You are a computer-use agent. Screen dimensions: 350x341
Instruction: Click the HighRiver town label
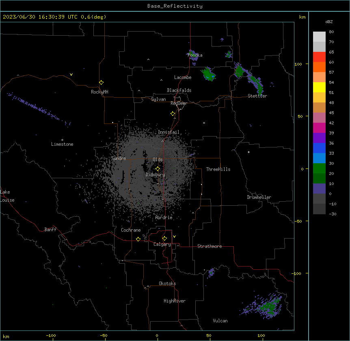(x=175, y=301)
